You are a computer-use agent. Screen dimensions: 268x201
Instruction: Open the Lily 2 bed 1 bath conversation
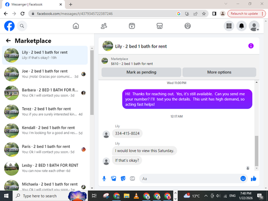point(45,55)
